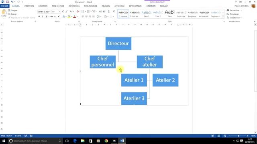Viewport: 257px width, 144px height.
Task: Switch to read mode view
Action: click(x=212, y=136)
